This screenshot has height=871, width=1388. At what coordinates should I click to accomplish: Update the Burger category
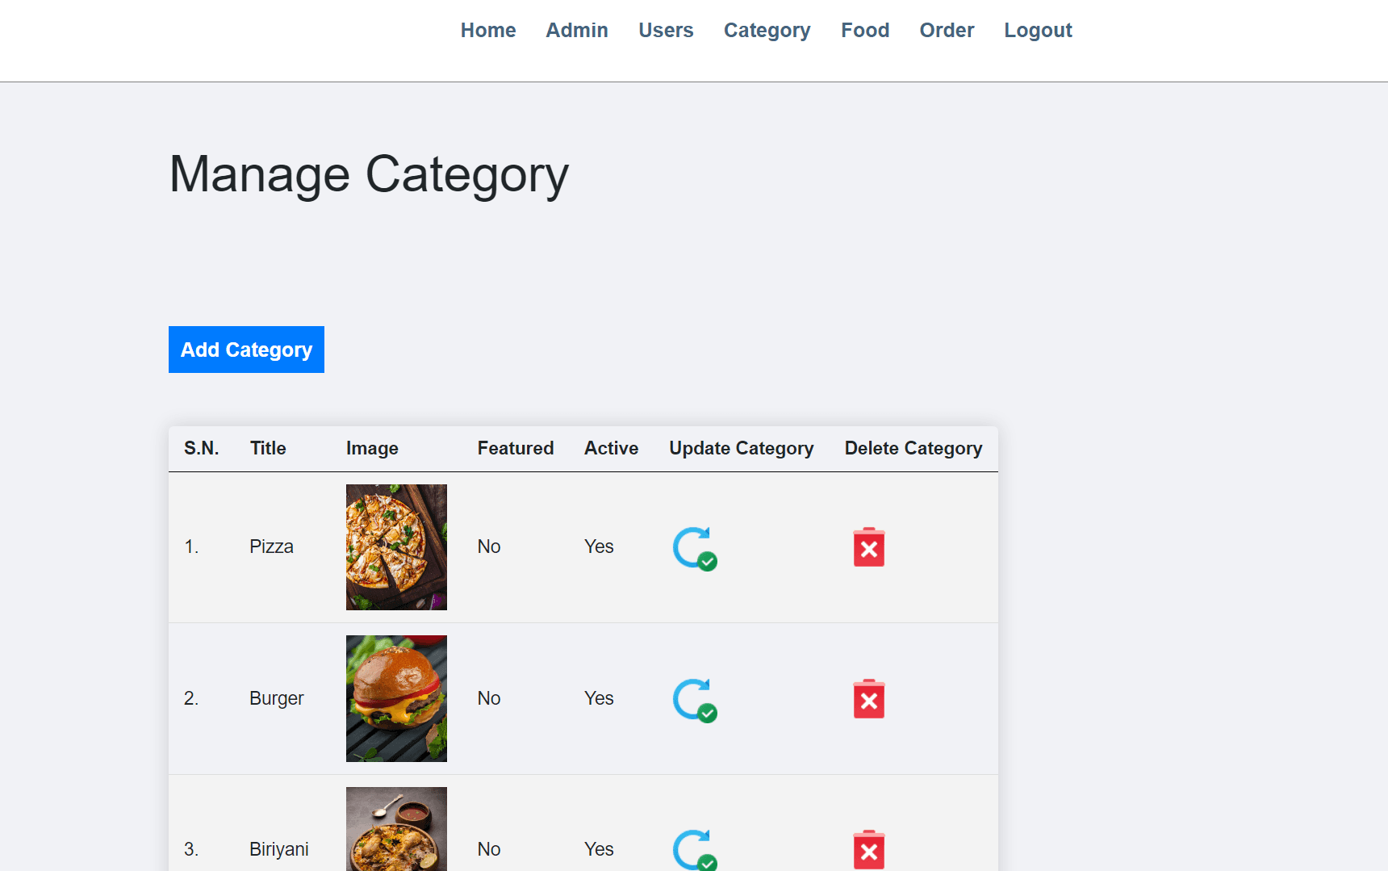tap(694, 699)
